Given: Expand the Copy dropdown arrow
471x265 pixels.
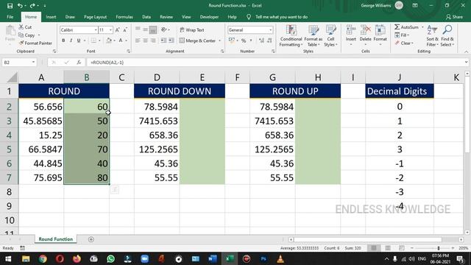Looking at the screenshot, I should [x=39, y=35].
